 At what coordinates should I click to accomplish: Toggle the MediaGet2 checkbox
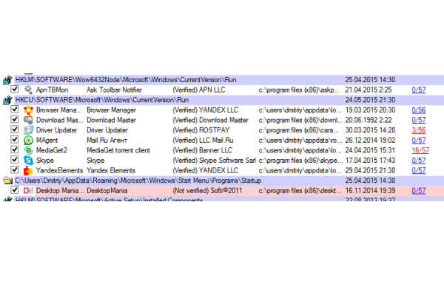(x=15, y=149)
